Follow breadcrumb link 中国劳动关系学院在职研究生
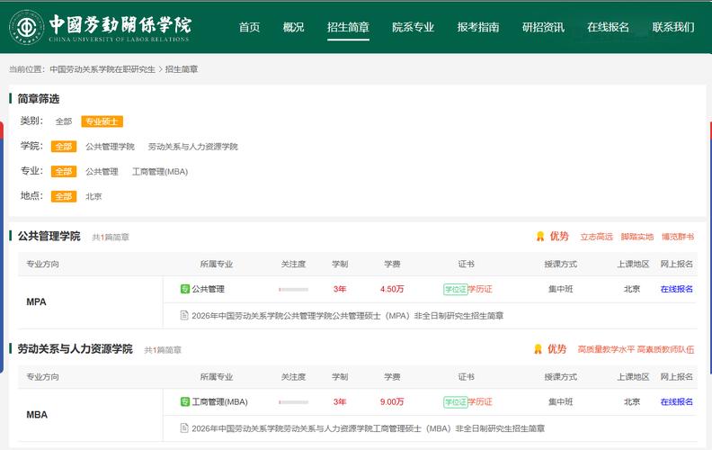This screenshot has height=450, width=712. tap(102, 69)
